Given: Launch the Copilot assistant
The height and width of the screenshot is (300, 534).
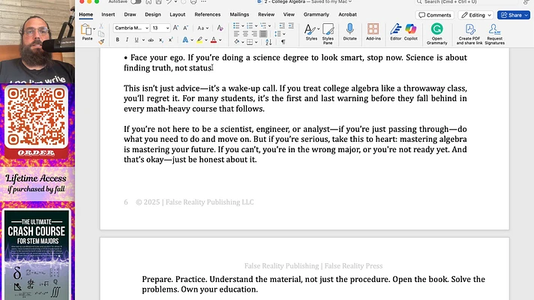Looking at the screenshot, I should [x=410, y=31].
